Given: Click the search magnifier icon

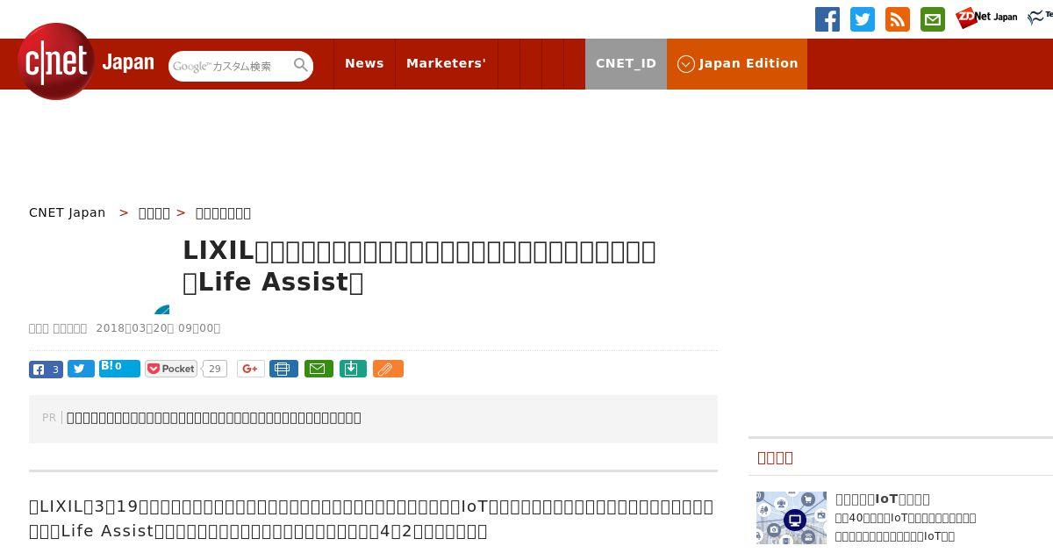Looking at the screenshot, I should [301, 65].
